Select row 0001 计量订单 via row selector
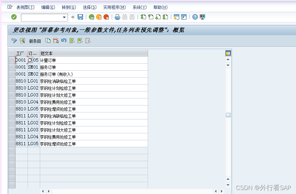The width and height of the screenshot is (296, 194). pos(12,60)
